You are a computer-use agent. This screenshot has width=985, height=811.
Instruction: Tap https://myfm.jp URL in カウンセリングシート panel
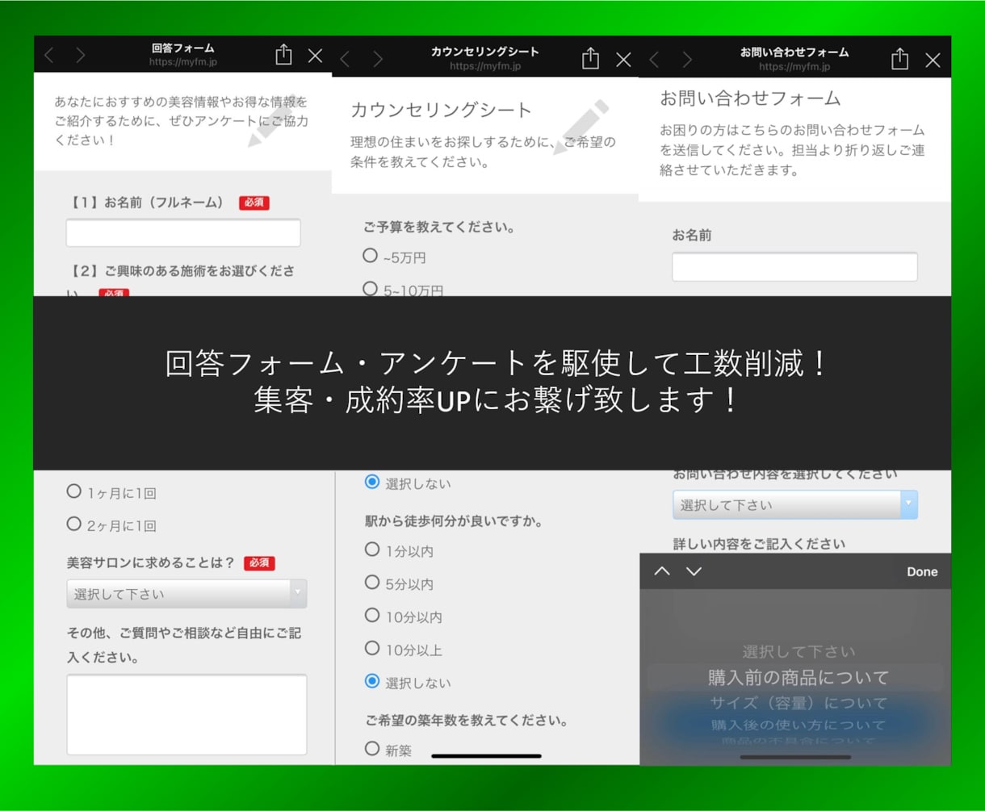pos(484,66)
